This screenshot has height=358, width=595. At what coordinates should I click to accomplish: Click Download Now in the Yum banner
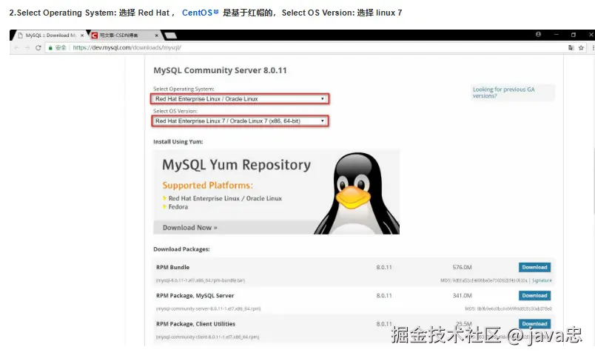189,228
